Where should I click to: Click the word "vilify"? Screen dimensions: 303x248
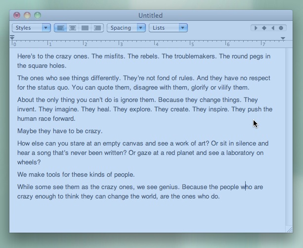[224, 88]
